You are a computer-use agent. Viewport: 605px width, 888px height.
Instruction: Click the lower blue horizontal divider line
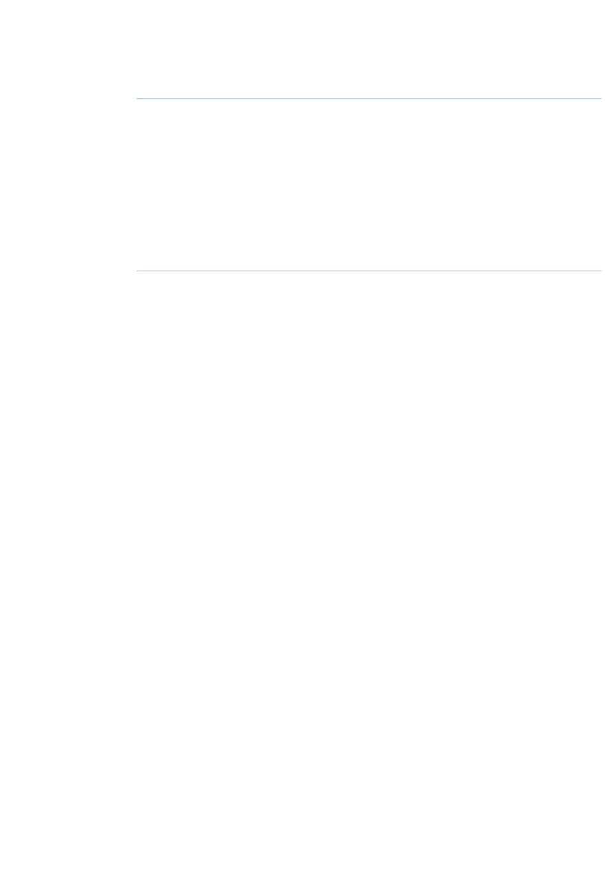tap(369, 271)
